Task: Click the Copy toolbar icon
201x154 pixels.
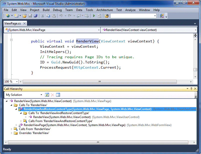Action: tap(48, 16)
